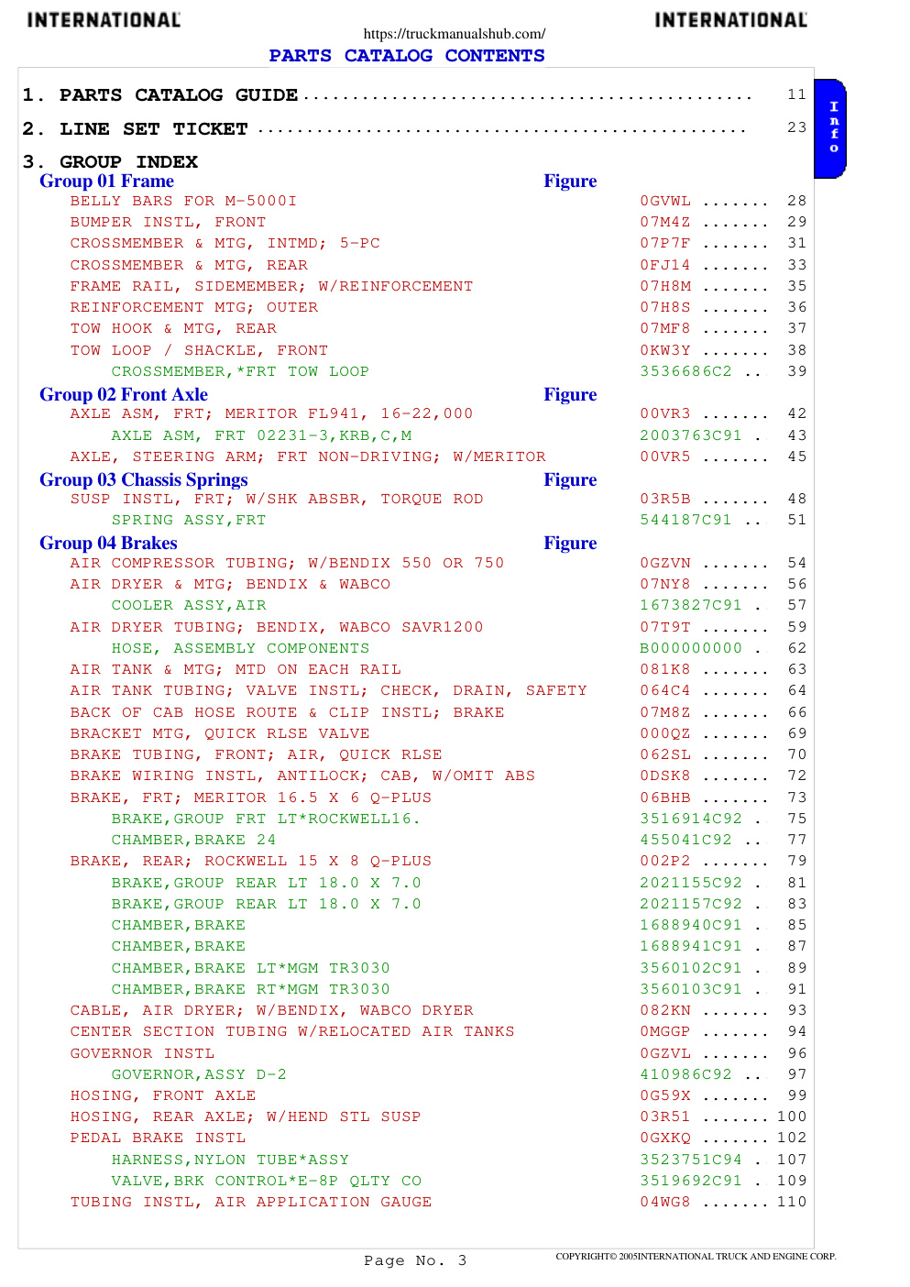This screenshot has width=910, height=1287.
Task: Click HARNESS,NYLON TUBE*ASSY sub-entry
Action: [230, 1160]
